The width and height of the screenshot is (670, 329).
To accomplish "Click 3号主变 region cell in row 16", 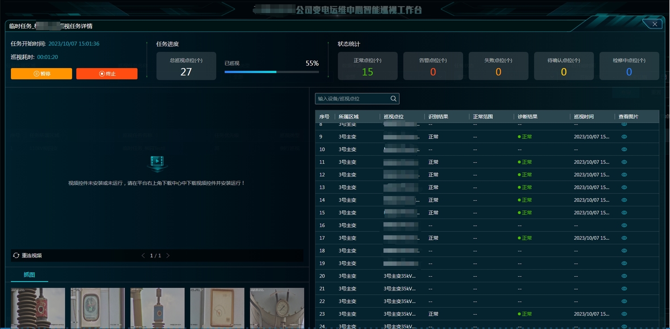I will coord(348,225).
